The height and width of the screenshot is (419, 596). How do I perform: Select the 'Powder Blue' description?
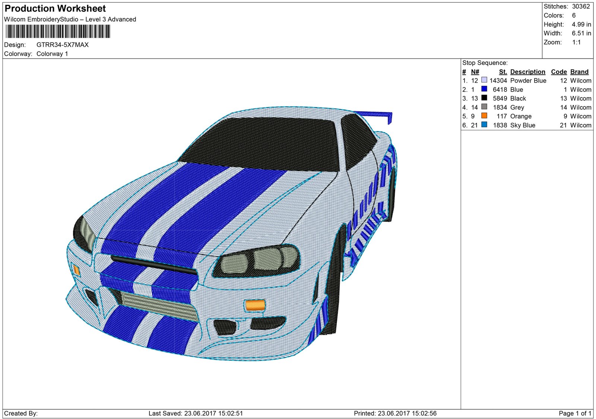coord(528,80)
